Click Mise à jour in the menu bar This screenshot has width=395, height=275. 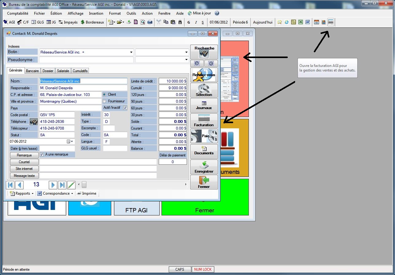pyautogui.click(x=199, y=13)
